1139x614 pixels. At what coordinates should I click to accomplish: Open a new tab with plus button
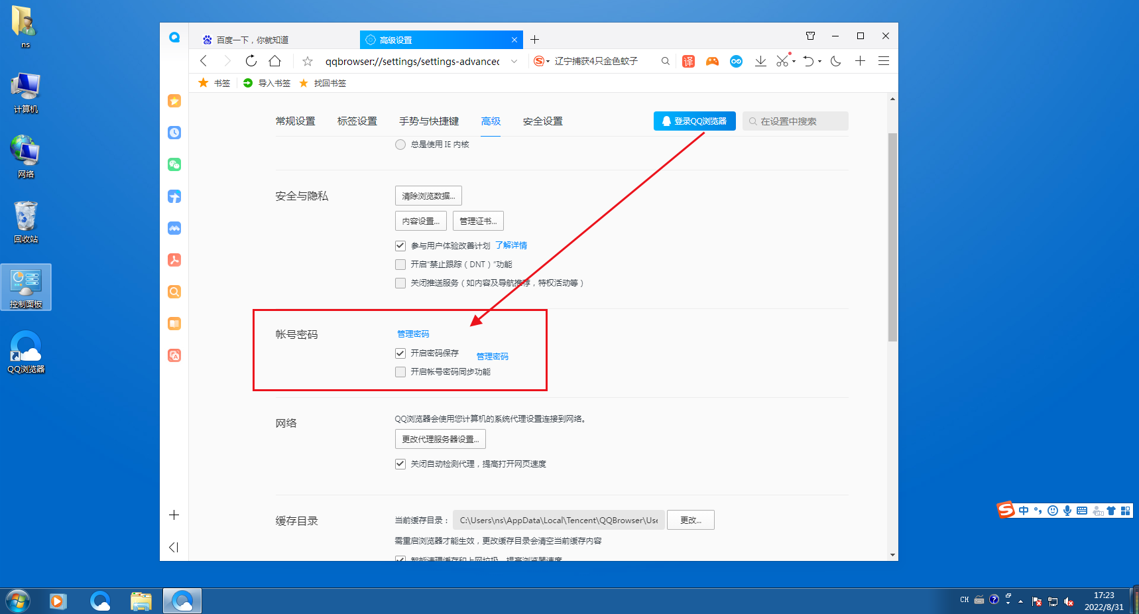(535, 40)
